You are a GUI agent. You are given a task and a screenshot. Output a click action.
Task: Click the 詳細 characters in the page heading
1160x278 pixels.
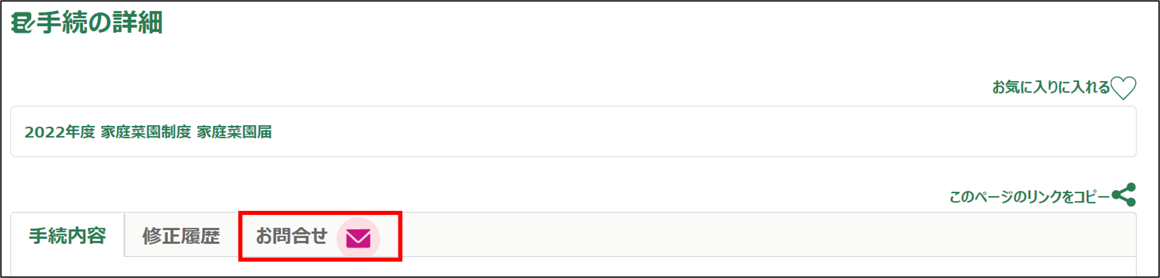(x=137, y=23)
